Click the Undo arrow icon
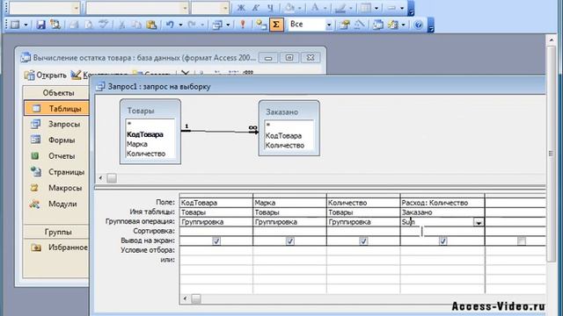The image size is (563, 316). click(170, 25)
